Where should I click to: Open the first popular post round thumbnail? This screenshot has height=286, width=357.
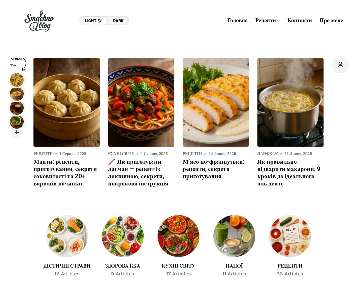17,80
